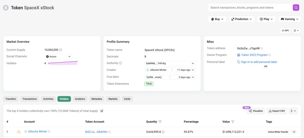Expand the First Mint 7pt9tk...xrtaCj dropdown
The width and height of the screenshot is (304, 138).
170,77
